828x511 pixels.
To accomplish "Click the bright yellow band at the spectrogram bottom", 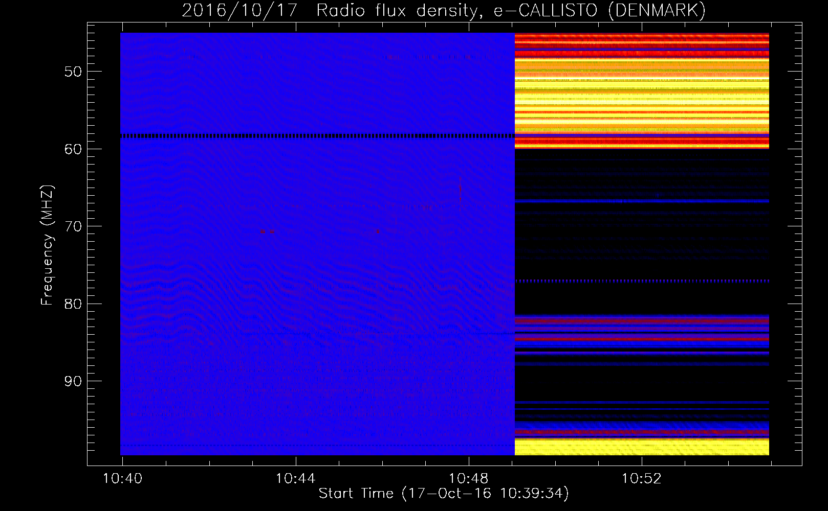I will click(x=642, y=447).
